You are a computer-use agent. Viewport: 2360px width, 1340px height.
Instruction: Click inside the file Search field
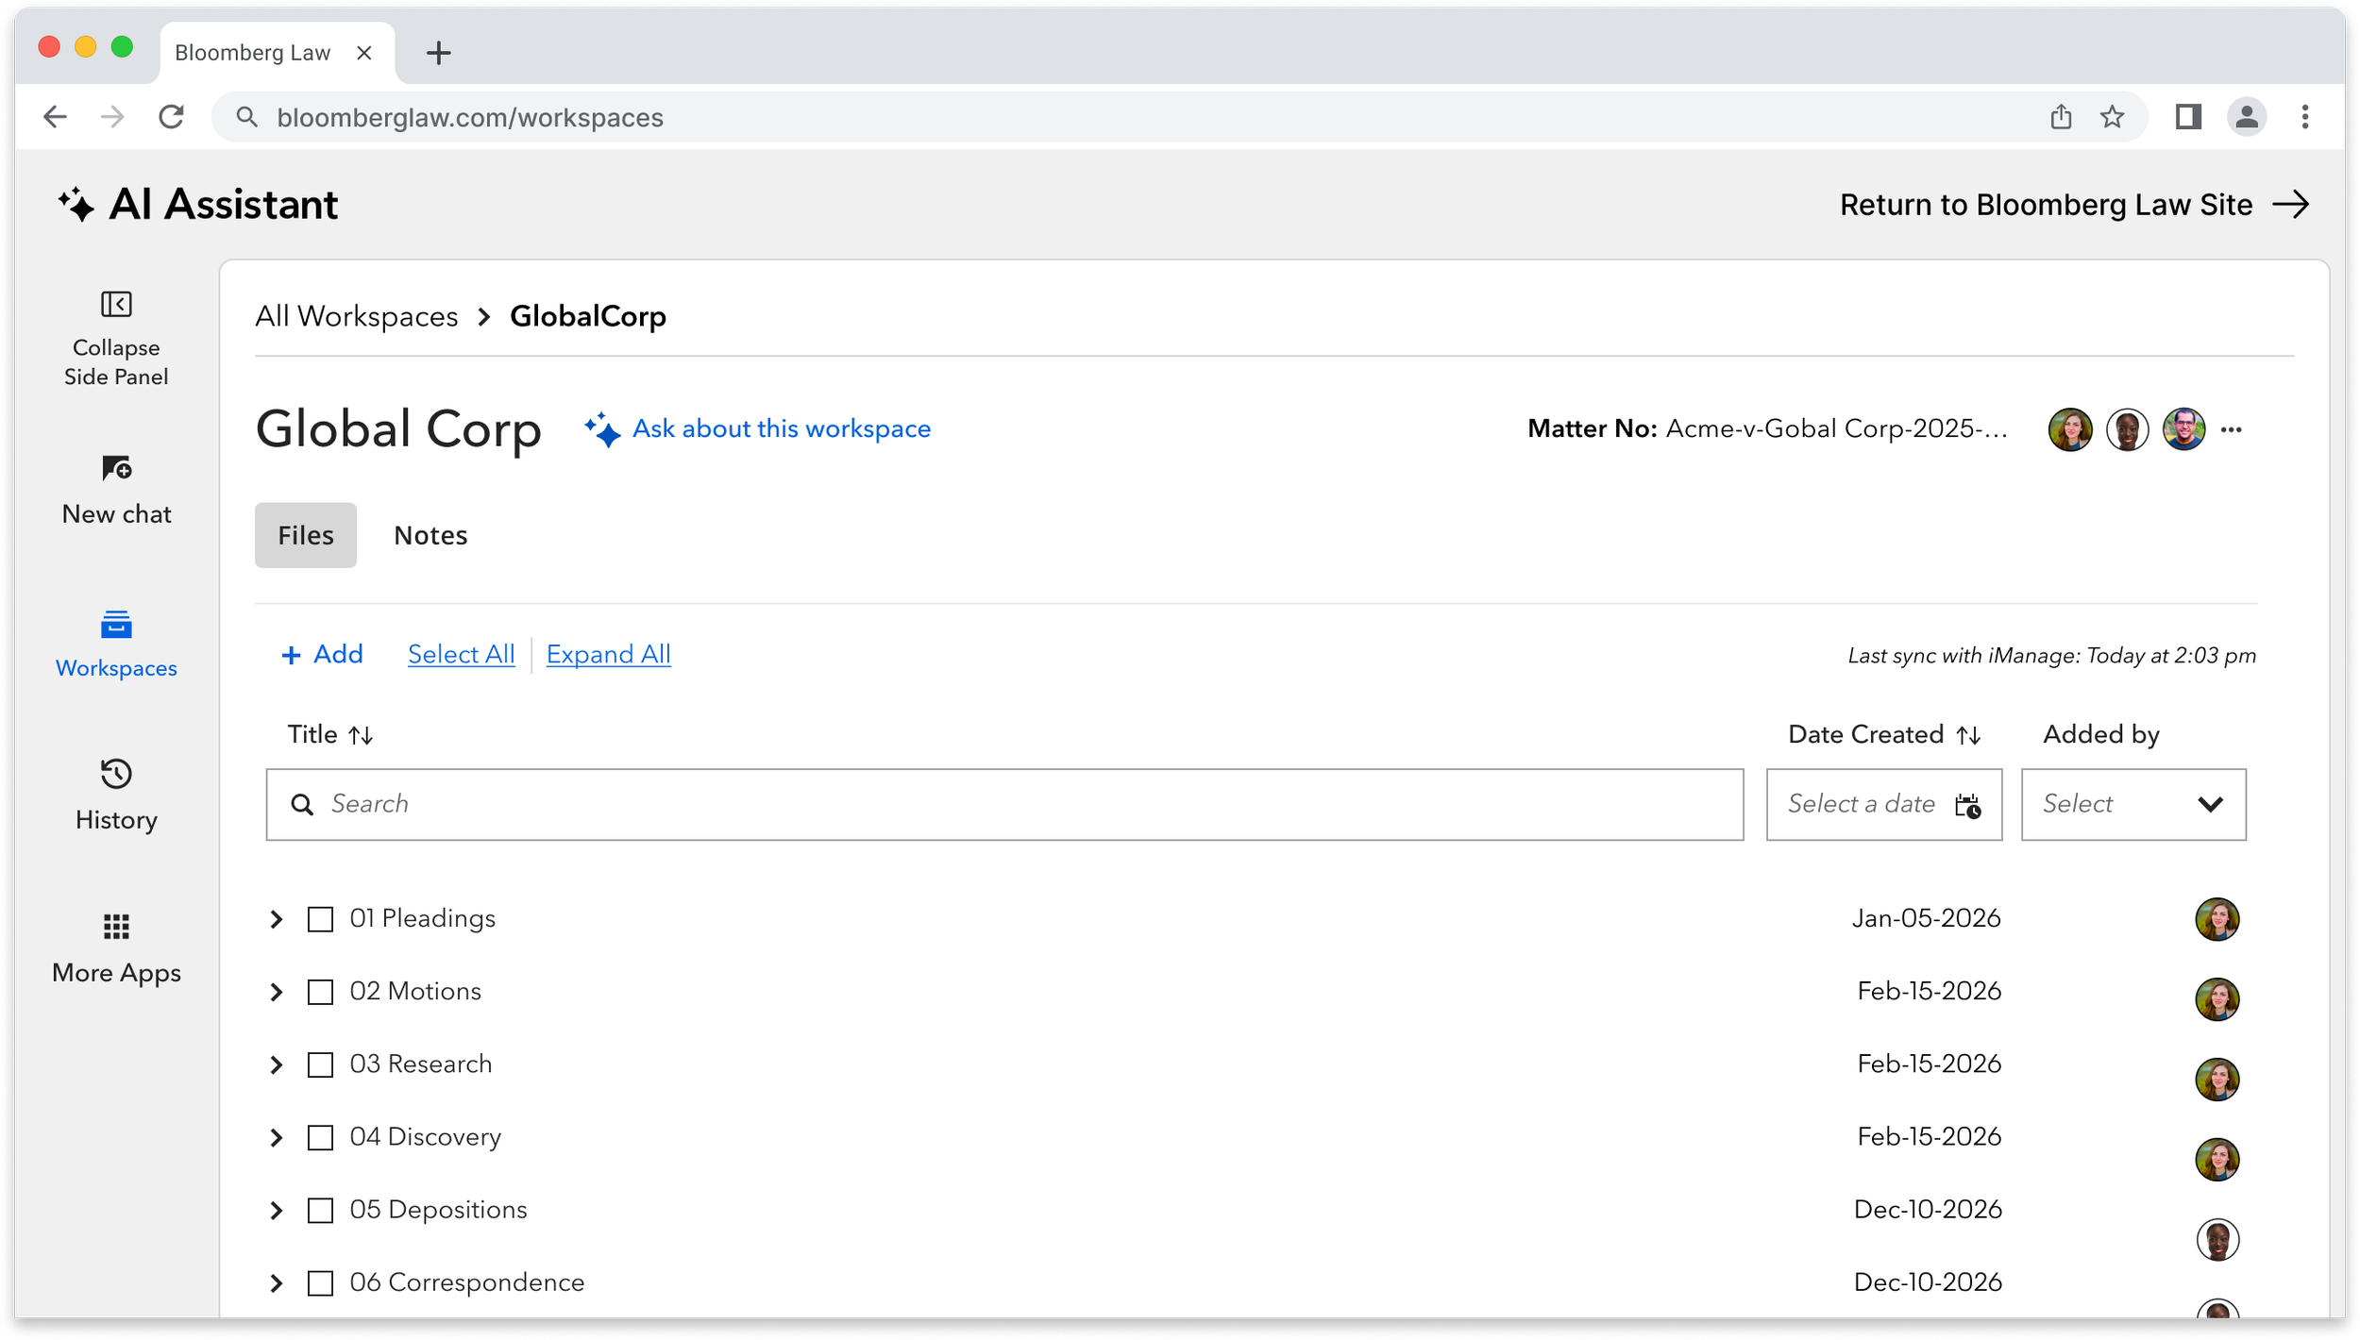[661, 804]
